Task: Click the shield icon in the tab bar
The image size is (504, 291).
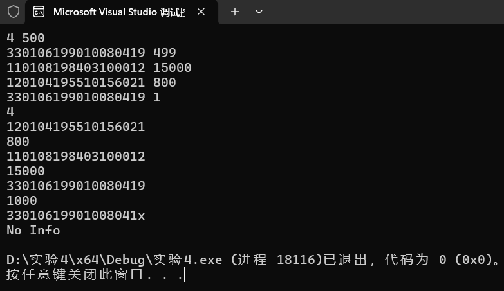Action: [x=13, y=12]
